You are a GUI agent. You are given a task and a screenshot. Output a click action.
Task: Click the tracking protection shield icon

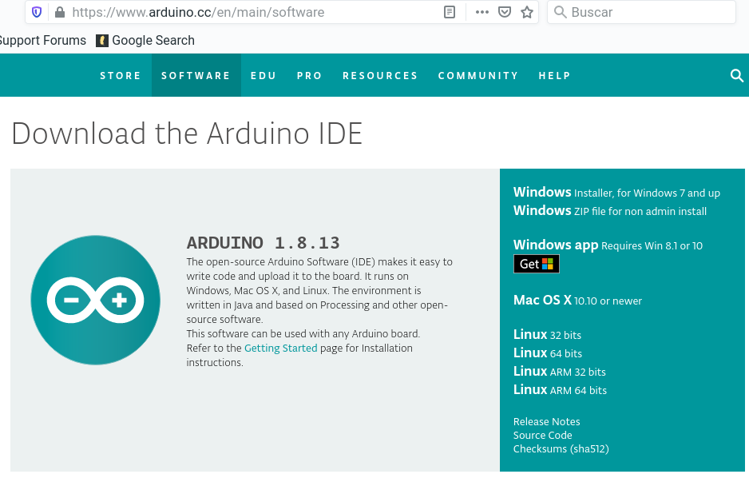pyautogui.click(x=35, y=12)
